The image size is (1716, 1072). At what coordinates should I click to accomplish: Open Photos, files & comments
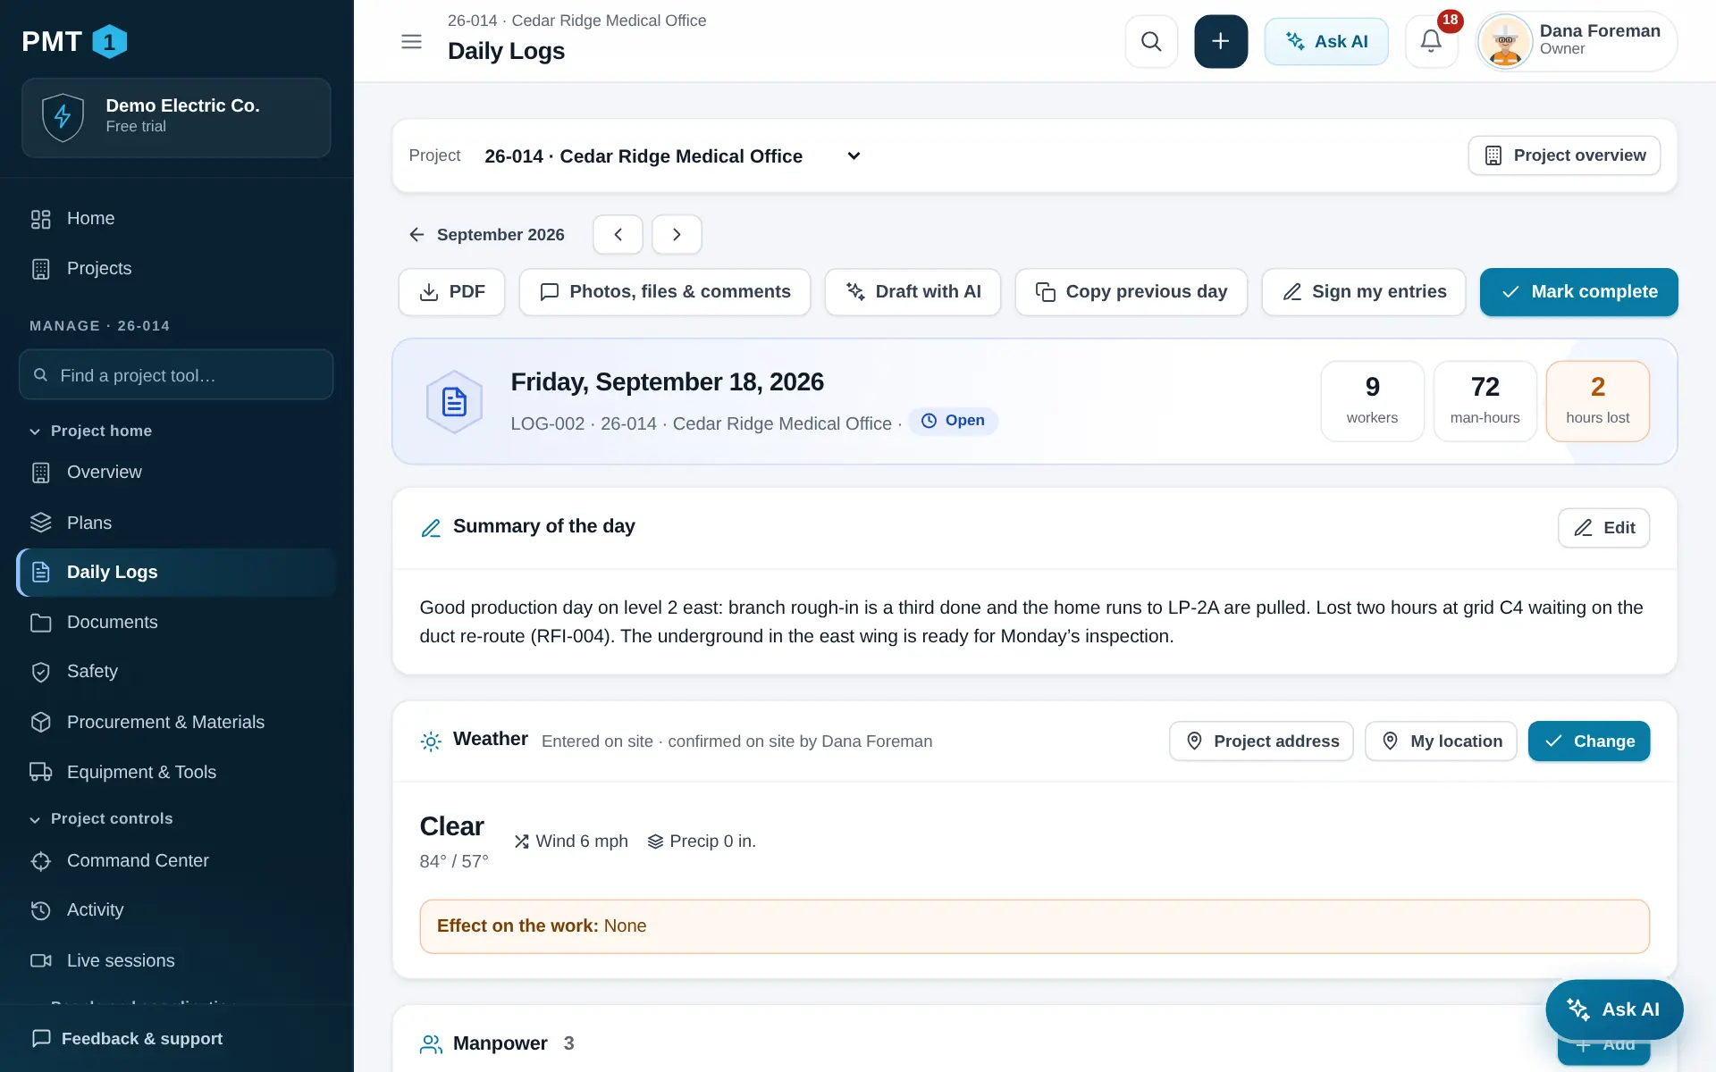(665, 292)
